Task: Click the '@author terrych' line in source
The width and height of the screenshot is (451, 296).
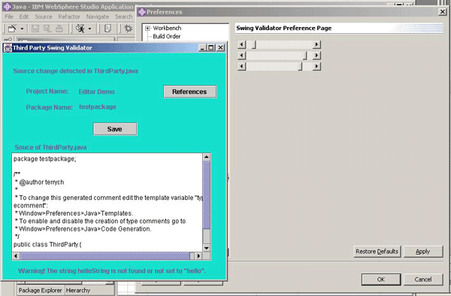Action: coord(41,183)
